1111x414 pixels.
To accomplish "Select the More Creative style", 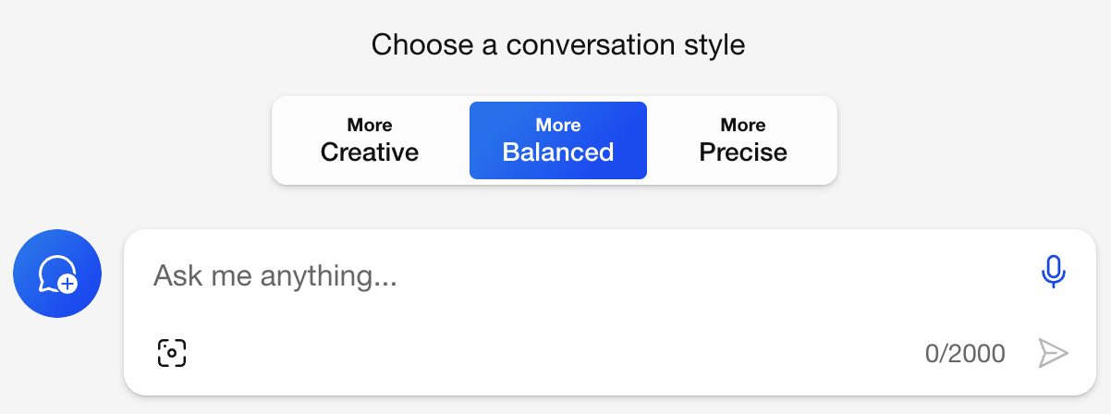I will click(x=370, y=140).
